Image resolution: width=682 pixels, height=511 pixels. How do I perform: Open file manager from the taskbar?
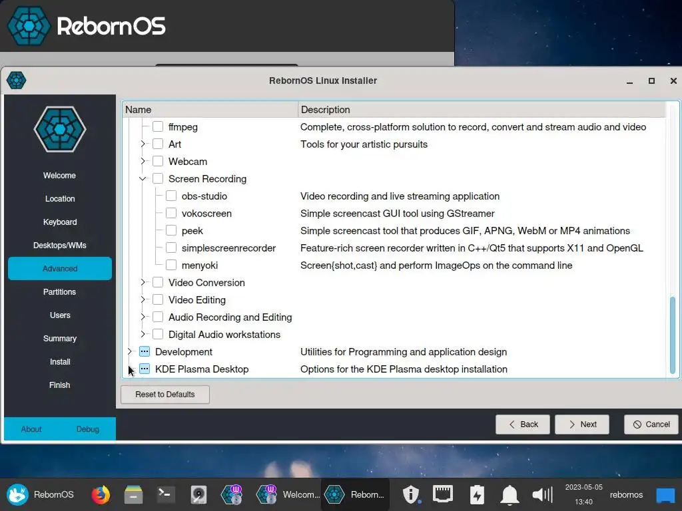pos(133,494)
